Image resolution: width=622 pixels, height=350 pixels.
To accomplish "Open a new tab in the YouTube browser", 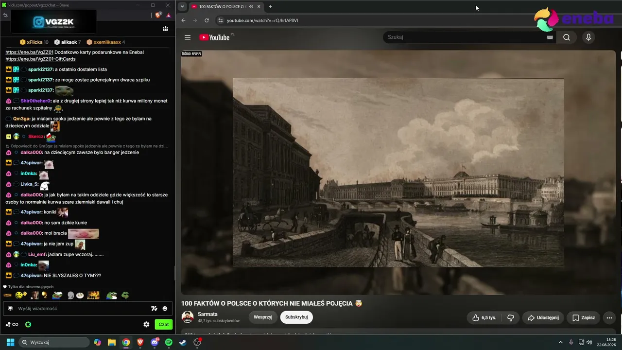I will click(270, 6).
